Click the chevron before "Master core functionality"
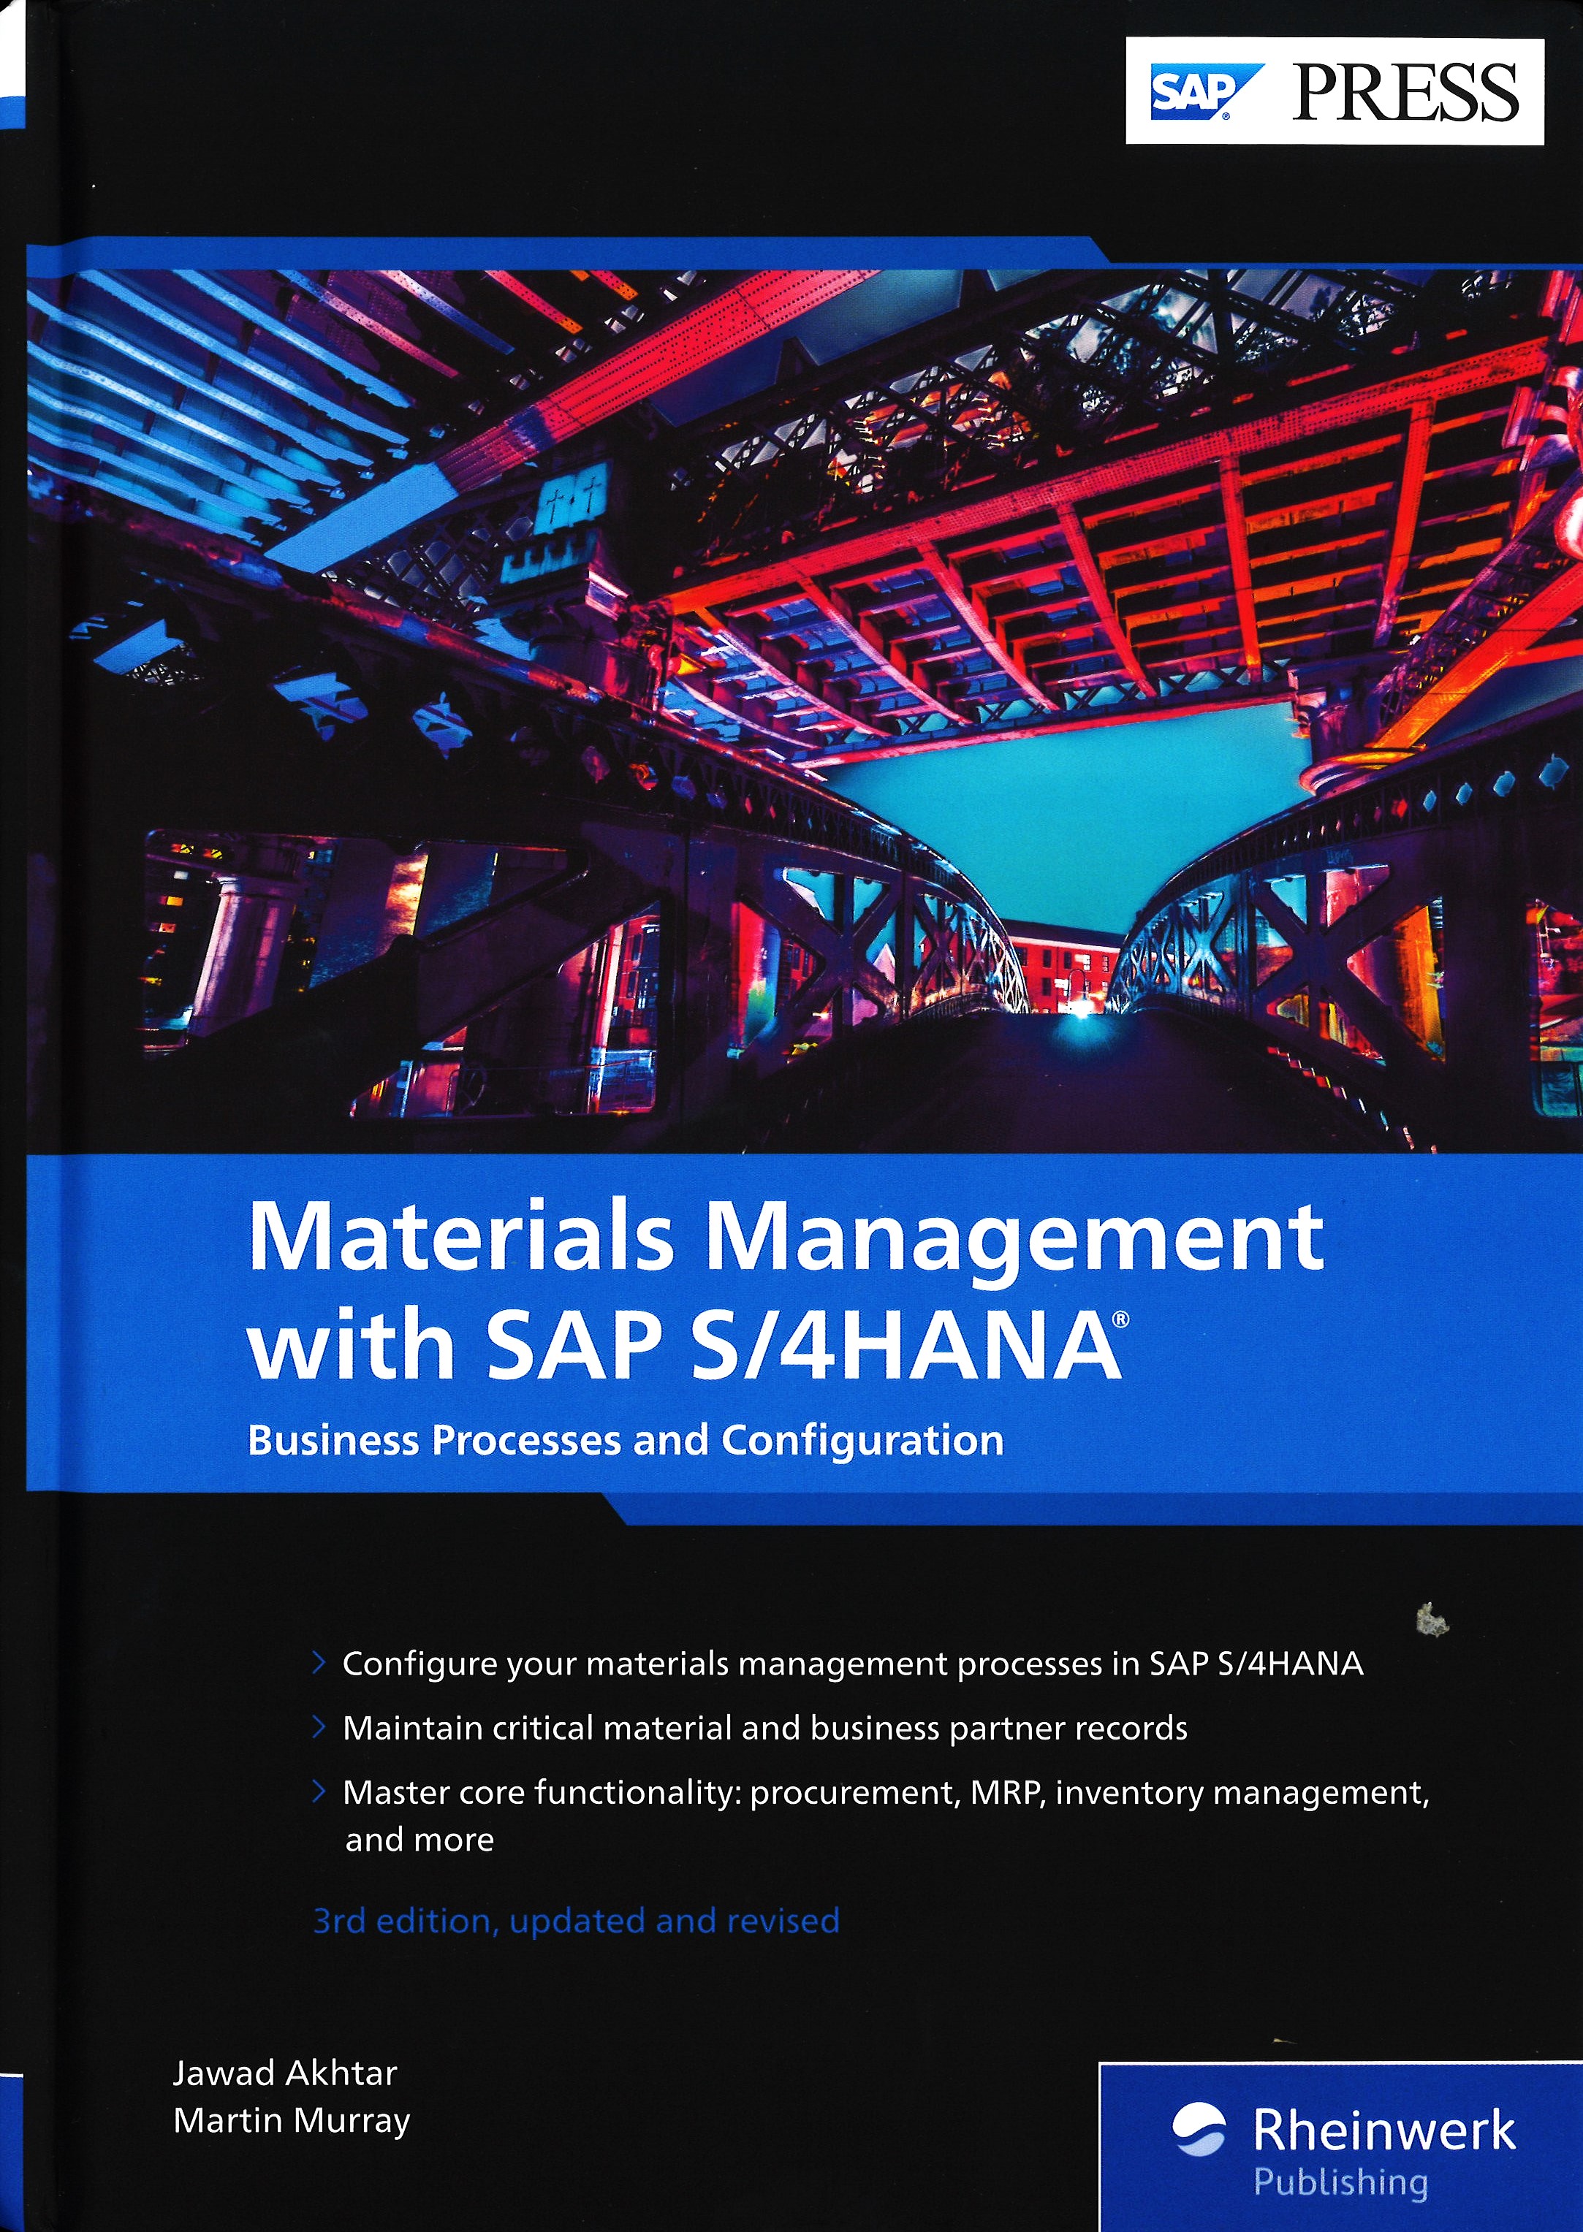Viewport: 1583px width, 2232px height. pyautogui.click(x=318, y=1791)
